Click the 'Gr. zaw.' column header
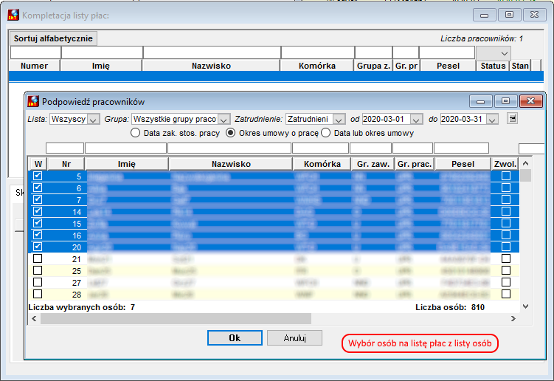The height and width of the screenshot is (381, 554). [373, 164]
